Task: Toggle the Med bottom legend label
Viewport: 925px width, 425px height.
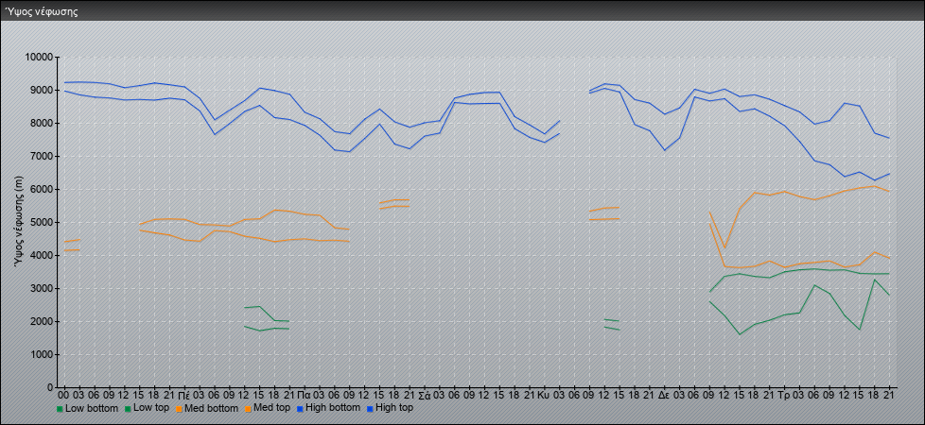Action: (211, 408)
